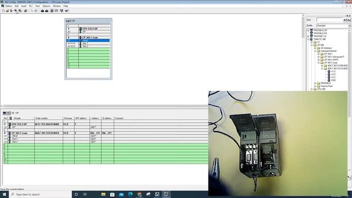Open the Options menu
The height and width of the screenshot is (198, 352).
46,6
